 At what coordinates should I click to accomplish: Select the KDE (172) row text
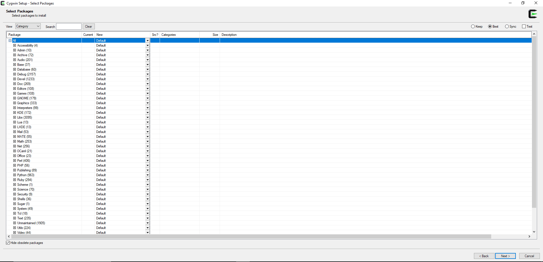click(x=24, y=113)
